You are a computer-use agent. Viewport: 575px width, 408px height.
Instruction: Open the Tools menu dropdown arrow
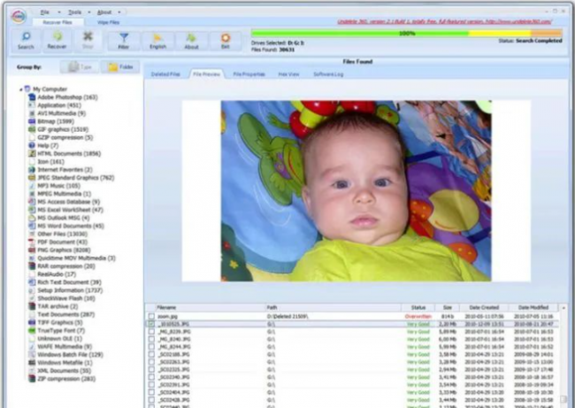tap(89, 12)
